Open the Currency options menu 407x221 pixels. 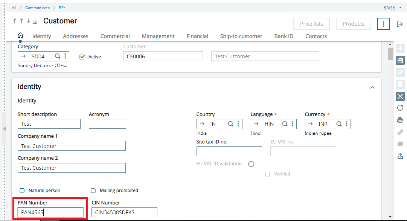tap(347, 124)
